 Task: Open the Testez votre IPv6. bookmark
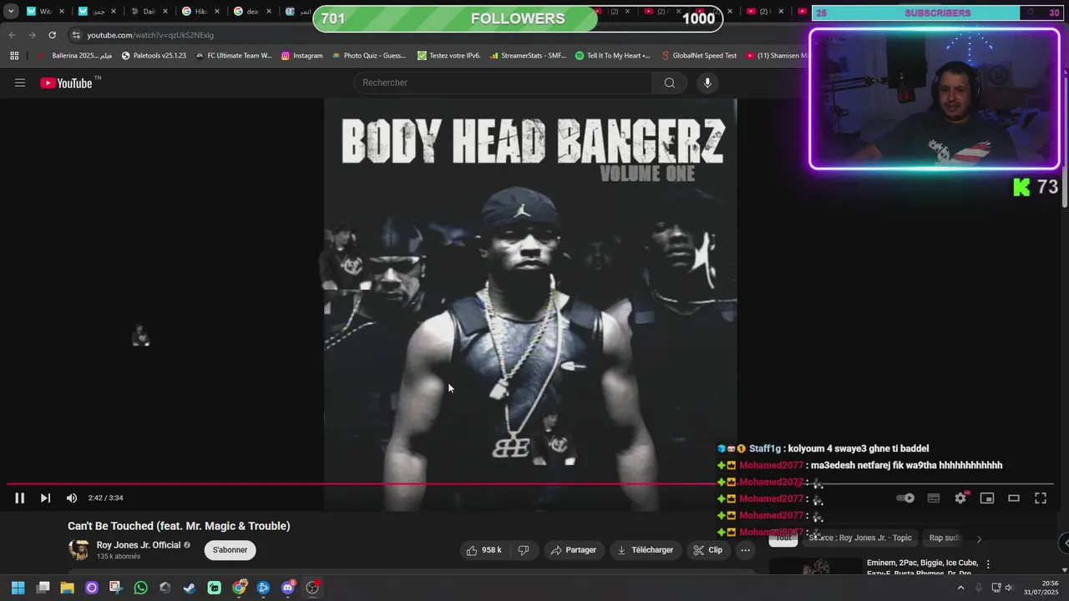coord(449,56)
